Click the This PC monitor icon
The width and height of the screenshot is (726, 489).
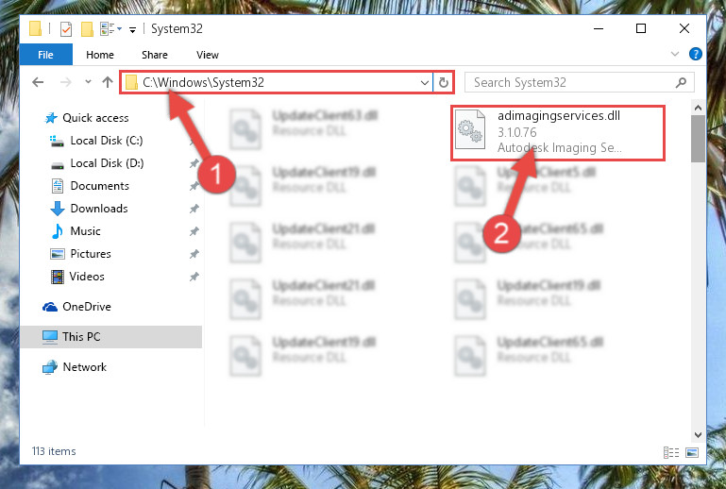pyautogui.click(x=49, y=337)
